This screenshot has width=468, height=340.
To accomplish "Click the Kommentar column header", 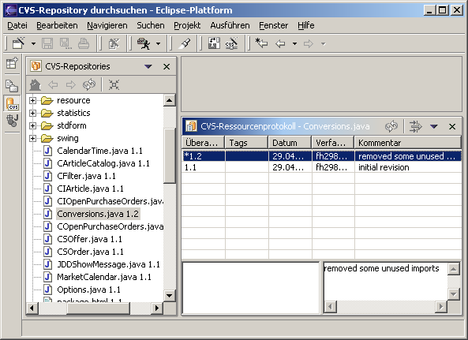I will [408, 143].
